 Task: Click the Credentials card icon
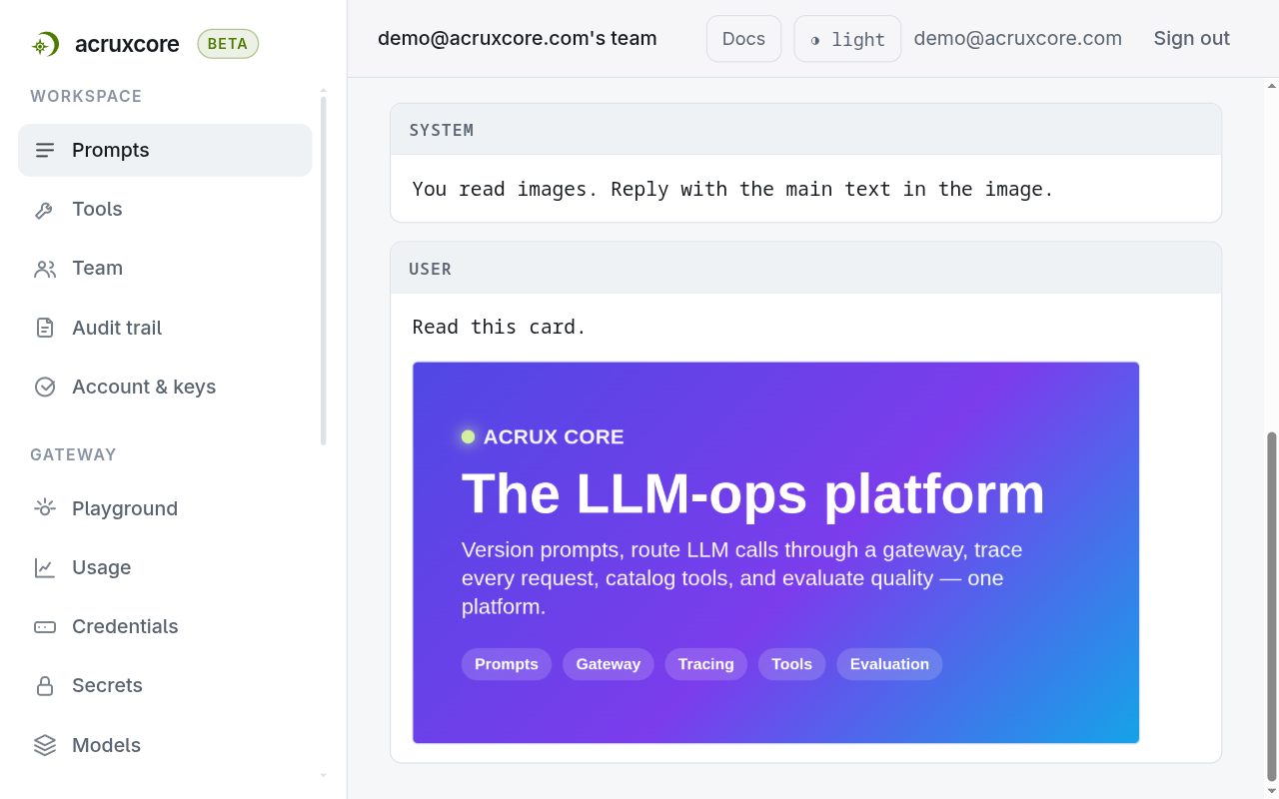point(45,627)
